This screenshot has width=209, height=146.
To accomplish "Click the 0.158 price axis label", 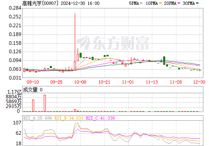I will 15,43.
